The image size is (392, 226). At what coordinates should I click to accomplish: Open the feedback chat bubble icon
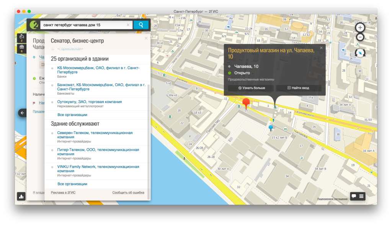coord(354,196)
